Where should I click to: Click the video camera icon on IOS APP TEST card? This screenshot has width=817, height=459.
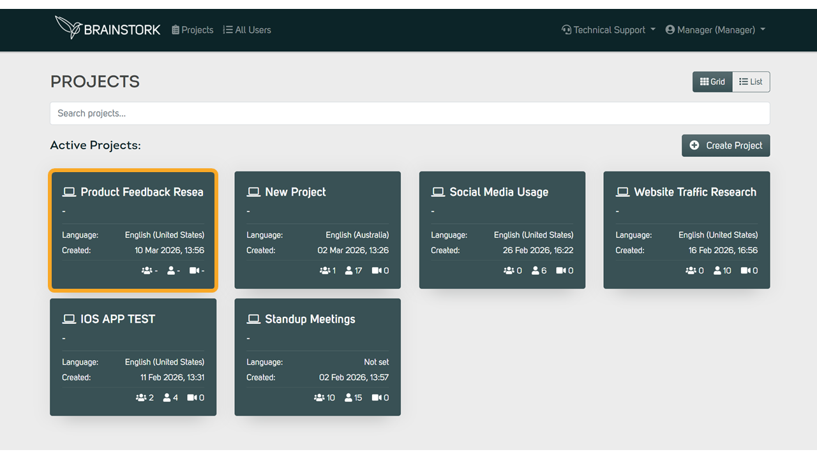[191, 398]
